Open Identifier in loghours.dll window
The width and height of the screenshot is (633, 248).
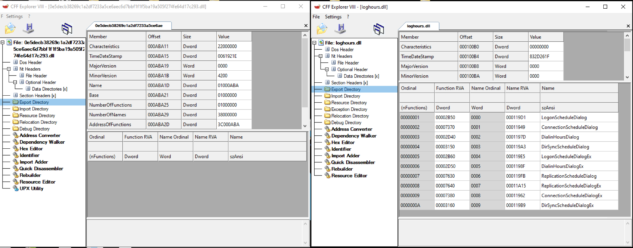[341, 149]
